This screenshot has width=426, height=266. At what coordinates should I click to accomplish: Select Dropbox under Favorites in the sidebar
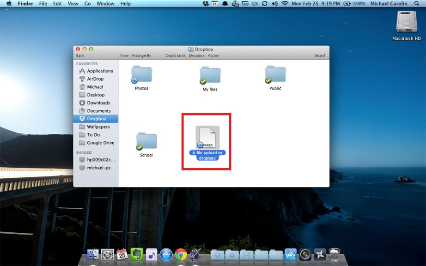click(x=96, y=119)
